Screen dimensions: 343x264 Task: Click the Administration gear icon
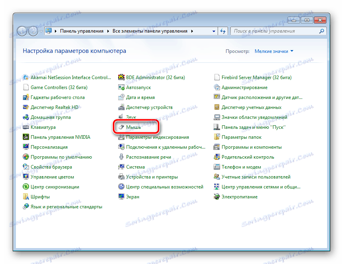216,87
